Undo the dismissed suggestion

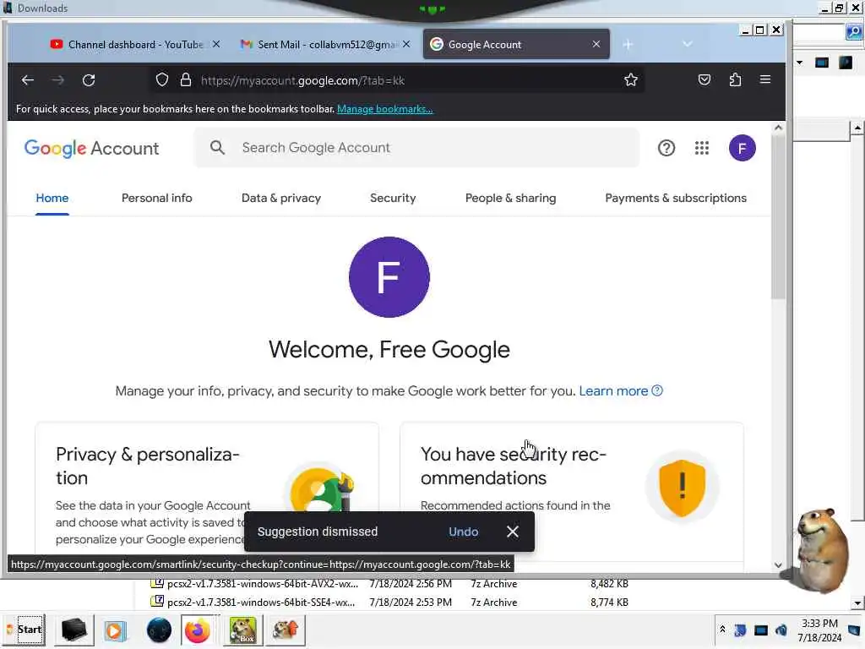tap(463, 532)
